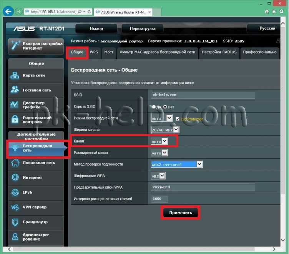The width and height of the screenshot is (289, 254).
Task: Click the browser forward arrow button
Action: pos(18,12)
